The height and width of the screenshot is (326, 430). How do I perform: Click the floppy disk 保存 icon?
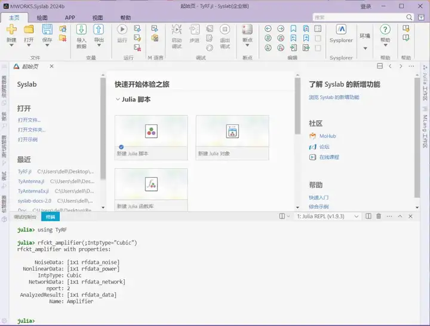pos(47,29)
